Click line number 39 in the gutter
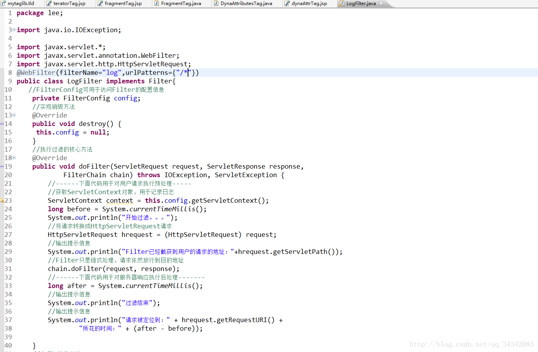538x352 pixels. [8, 337]
